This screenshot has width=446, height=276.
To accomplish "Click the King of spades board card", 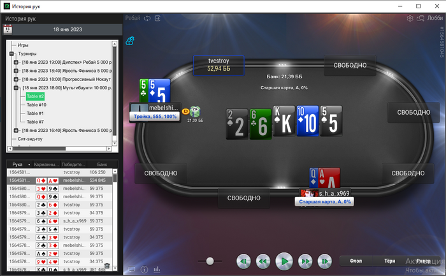I will tap(284, 122).
